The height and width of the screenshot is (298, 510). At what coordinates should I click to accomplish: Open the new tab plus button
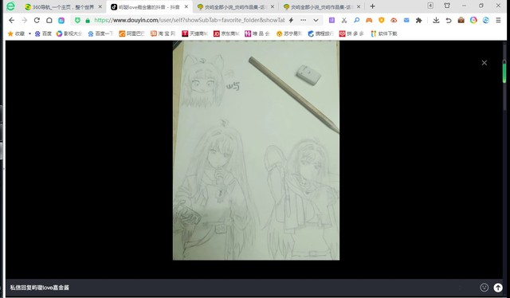pyautogui.click(x=372, y=6)
